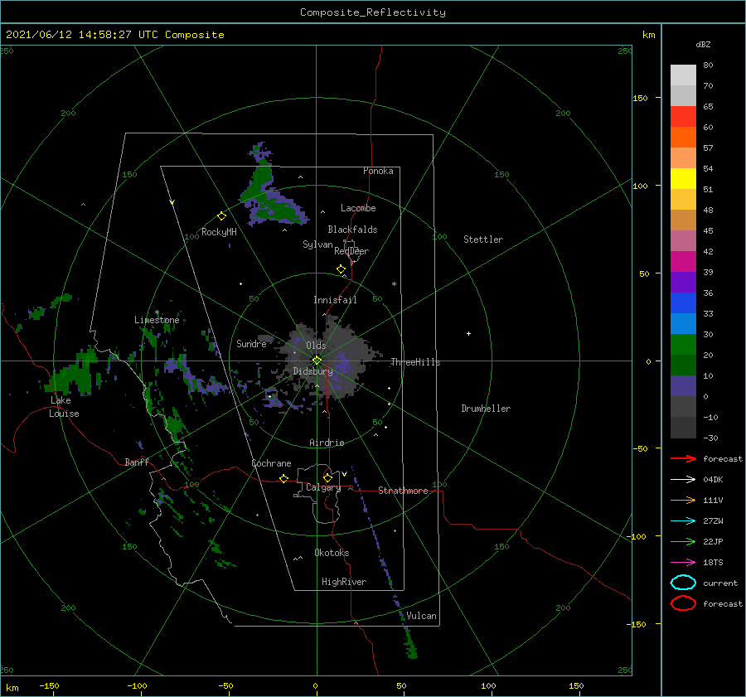Click the green 22JP arrow icon
The width and height of the screenshot is (746, 697).
coord(683,541)
